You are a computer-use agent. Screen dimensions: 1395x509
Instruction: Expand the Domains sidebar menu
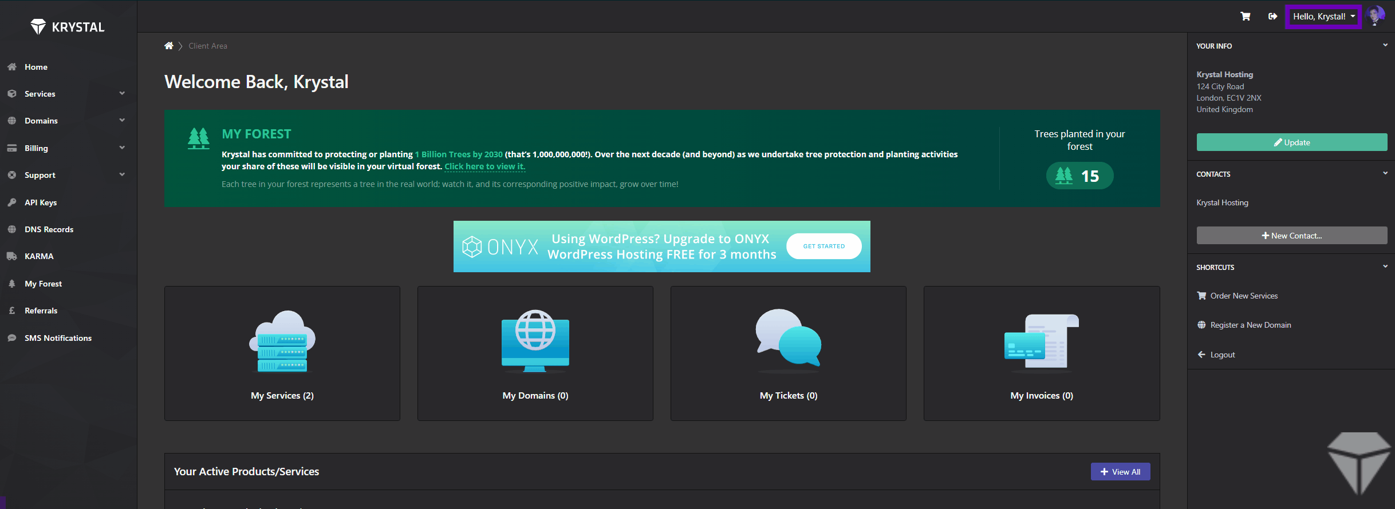tap(68, 121)
